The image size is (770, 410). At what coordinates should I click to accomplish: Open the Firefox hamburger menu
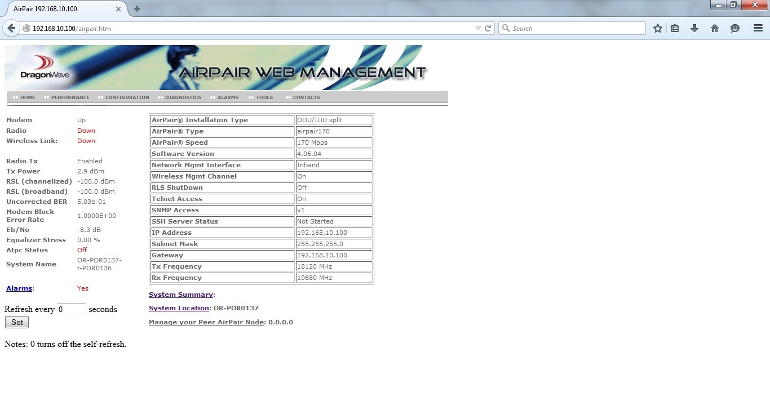pyautogui.click(x=758, y=28)
